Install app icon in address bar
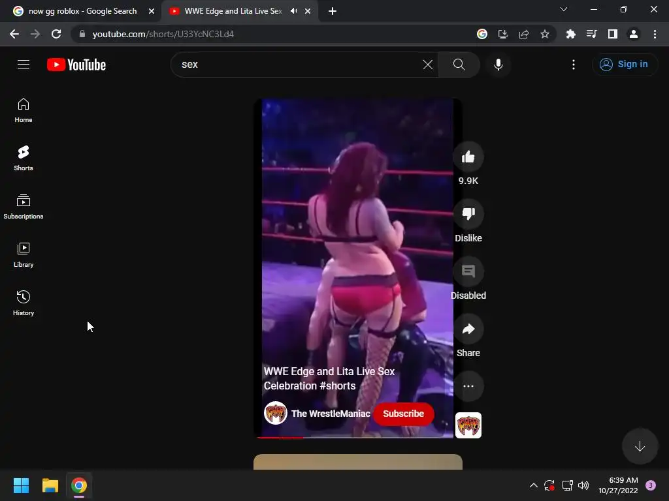This screenshot has width=669, height=501. 503,34
